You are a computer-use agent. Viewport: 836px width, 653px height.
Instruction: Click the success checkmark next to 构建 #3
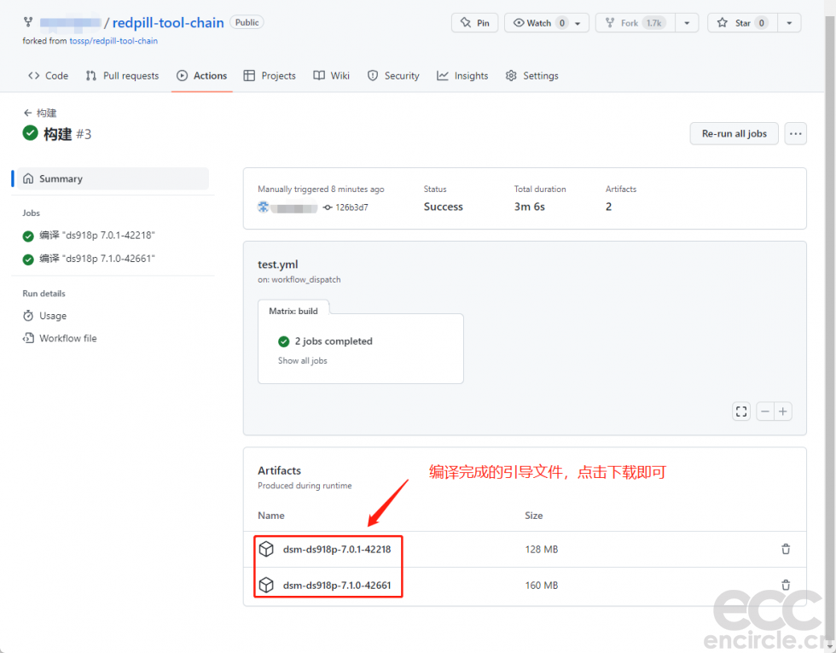point(31,133)
